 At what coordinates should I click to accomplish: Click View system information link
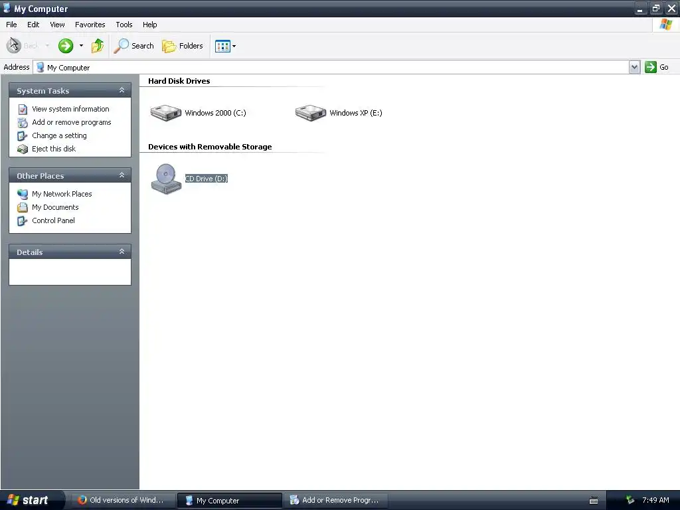click(x=70, y=109)
